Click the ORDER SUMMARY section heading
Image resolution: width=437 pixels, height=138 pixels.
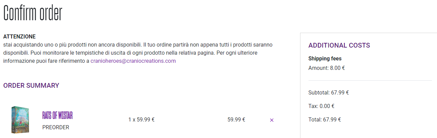click(x=31, y=86)
